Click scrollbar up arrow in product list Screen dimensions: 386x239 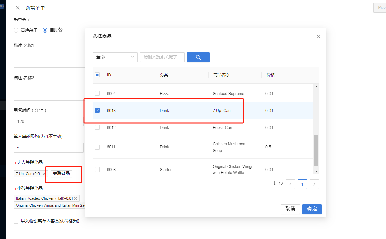coord(316,87)
